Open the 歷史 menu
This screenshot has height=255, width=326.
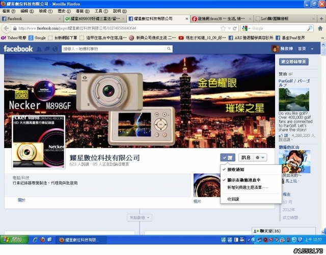64,11
